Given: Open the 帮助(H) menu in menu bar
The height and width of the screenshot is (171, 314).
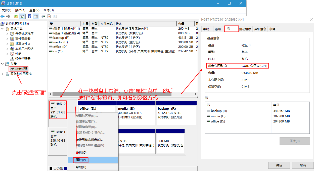Looking at the screenshot, I should (x=49, y=10).
